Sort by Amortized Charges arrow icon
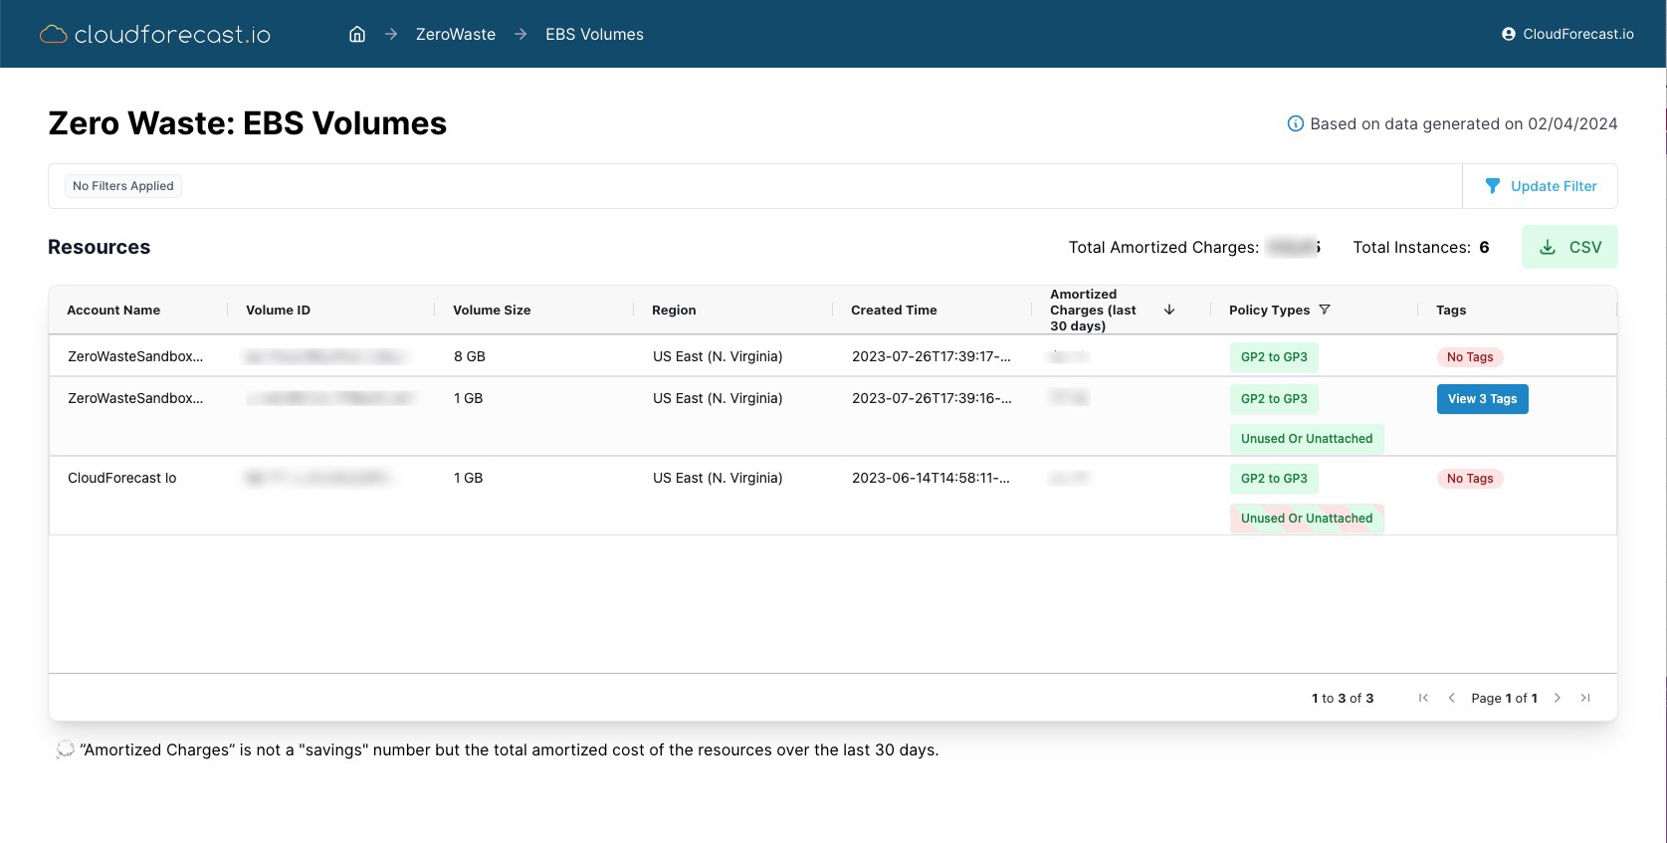 tap(1169, 310)
